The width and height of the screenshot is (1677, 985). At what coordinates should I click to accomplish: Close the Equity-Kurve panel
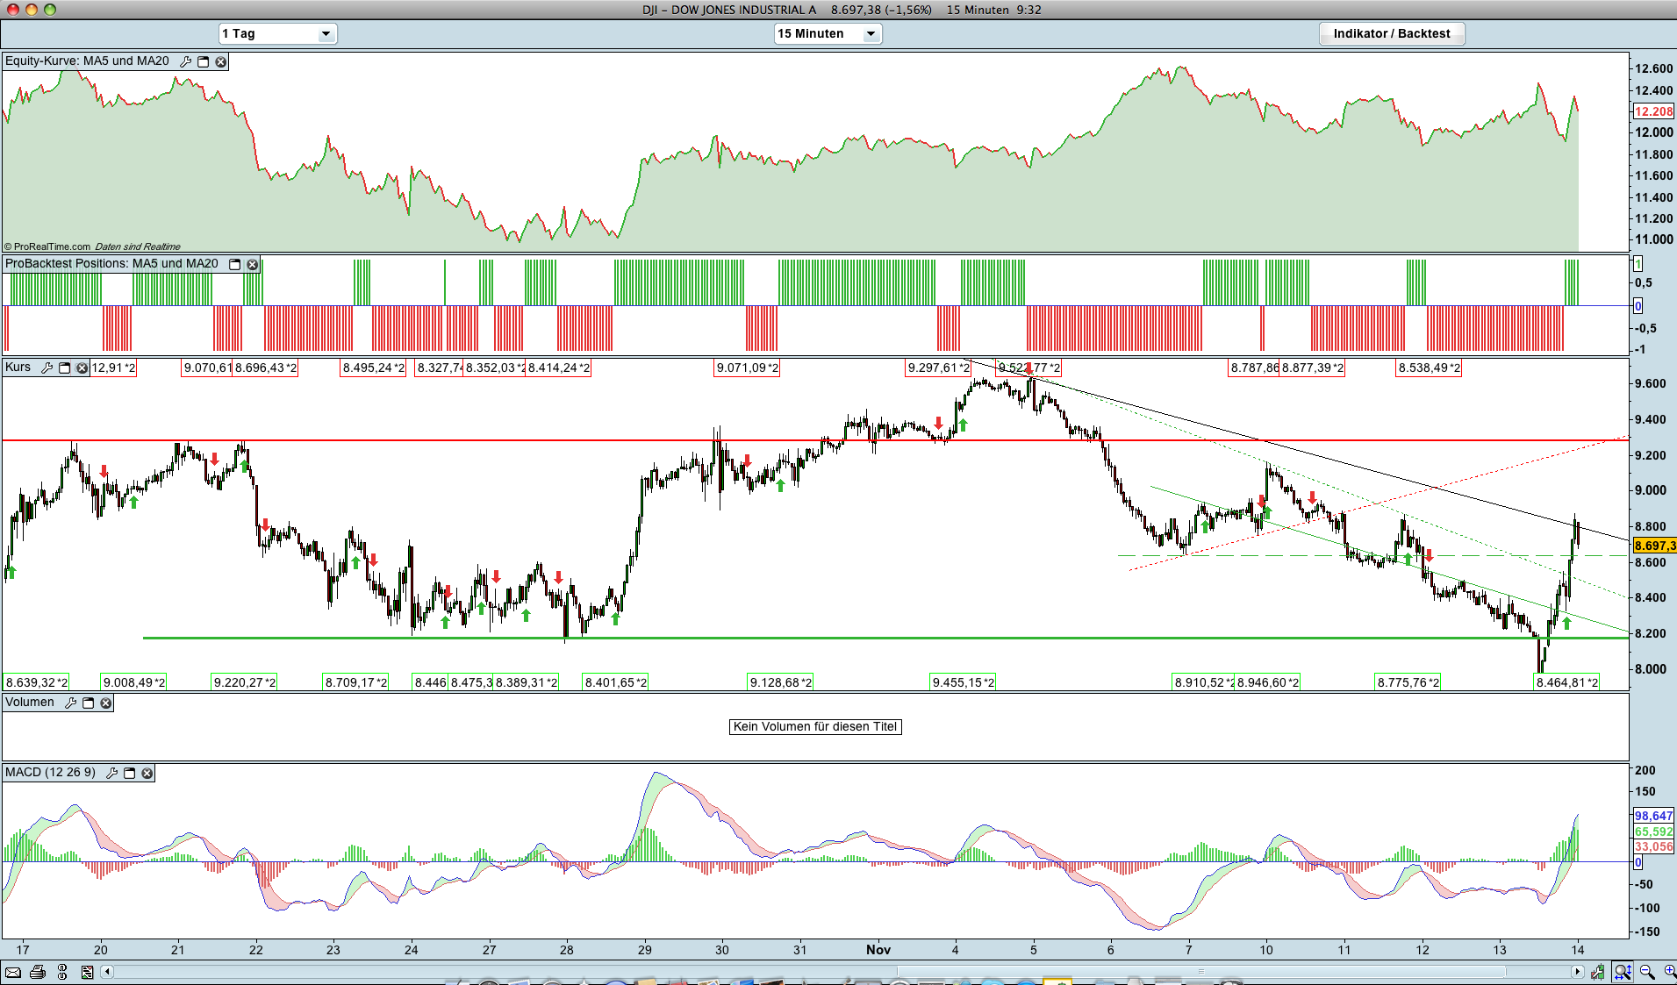point(221,61)
